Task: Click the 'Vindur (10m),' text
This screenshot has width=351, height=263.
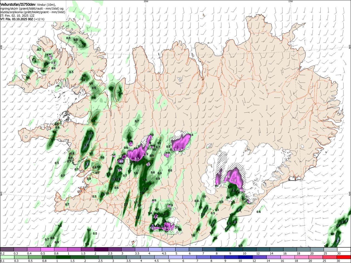Action: click(x=46, y=5)
